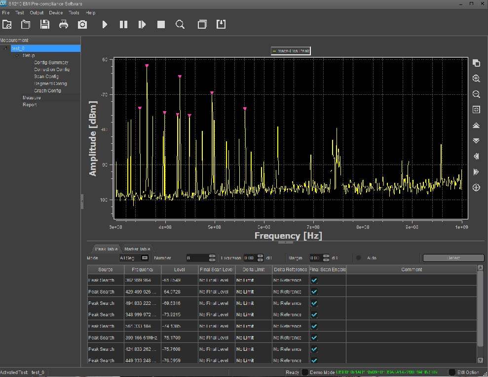This screenshot has width=488, height=377.
Task: Start the scan with the Play icon
Action: 105,24
